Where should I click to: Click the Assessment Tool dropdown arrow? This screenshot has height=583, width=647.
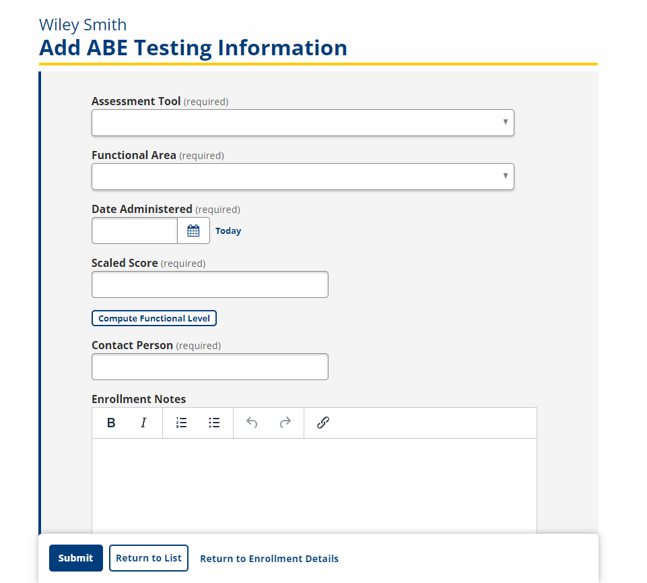click(x=505, y=122)
